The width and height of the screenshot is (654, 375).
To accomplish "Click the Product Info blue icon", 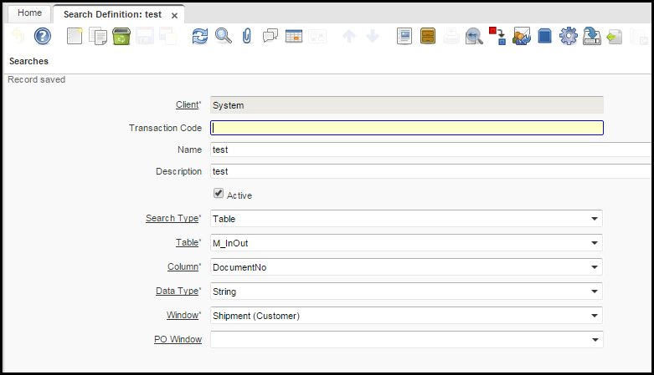I will point(545,36).
